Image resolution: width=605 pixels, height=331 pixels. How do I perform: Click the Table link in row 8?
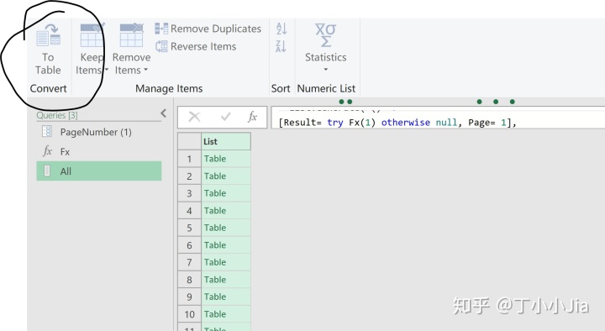click(215, 280)
